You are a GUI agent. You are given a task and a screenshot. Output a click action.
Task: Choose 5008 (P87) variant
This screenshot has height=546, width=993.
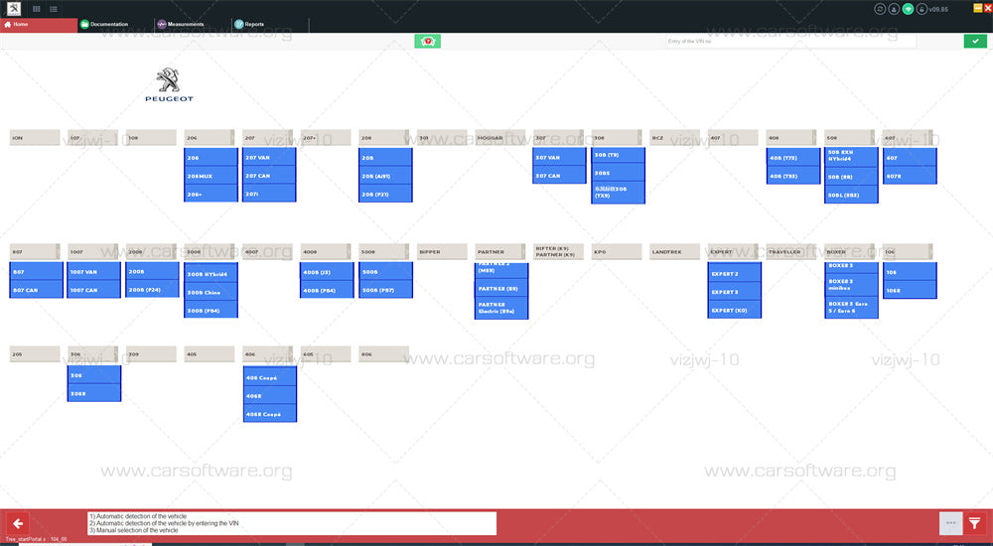pos(385,290)
